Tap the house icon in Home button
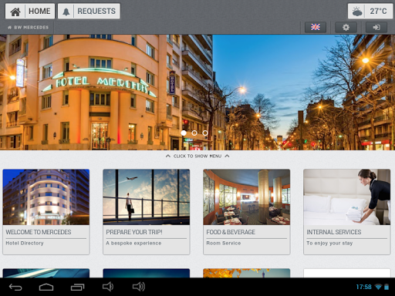The height and width of the screenshot is (296, 395). point(15,12)
